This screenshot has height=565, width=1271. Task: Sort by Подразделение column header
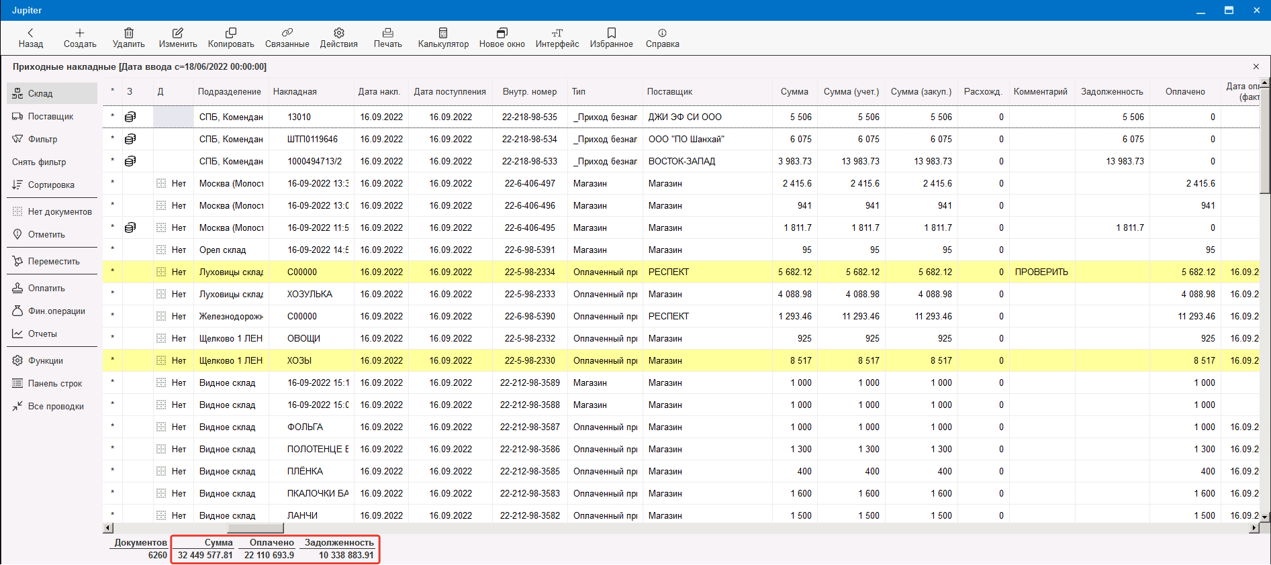click(230, 92)
